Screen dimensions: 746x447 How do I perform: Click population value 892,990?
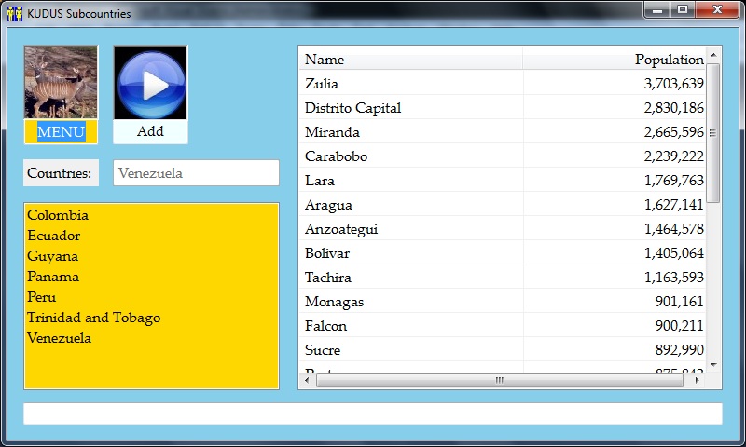click(x=680, y=350)
